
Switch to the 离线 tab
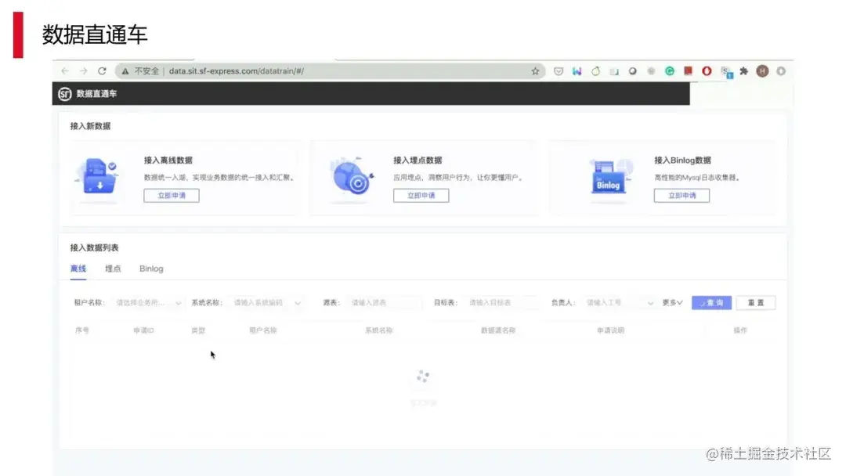(x=78, y=269)
